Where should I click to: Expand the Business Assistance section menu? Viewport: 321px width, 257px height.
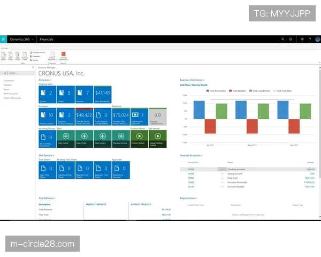click(x=192, y=80)
